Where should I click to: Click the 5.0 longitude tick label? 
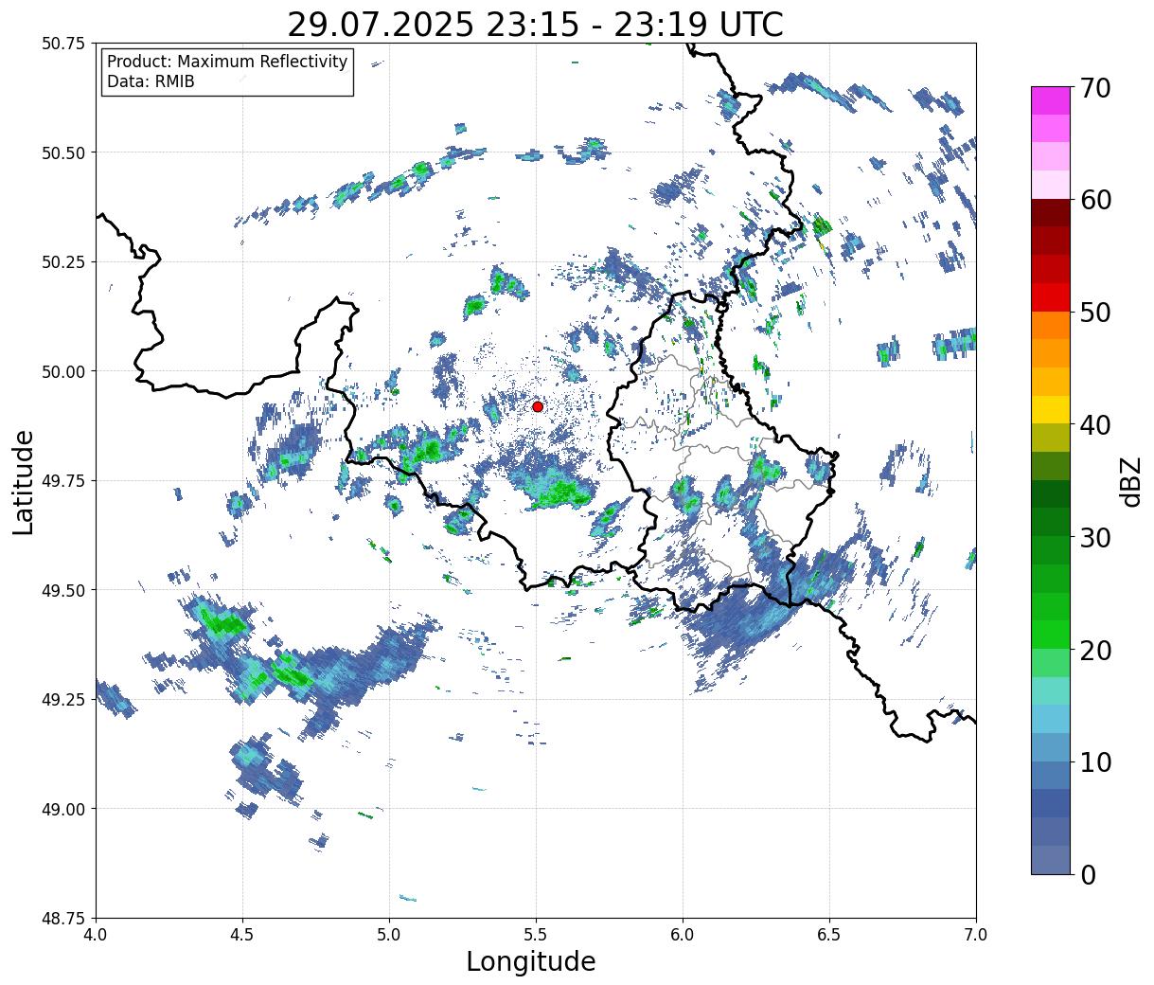coord(389,935)
